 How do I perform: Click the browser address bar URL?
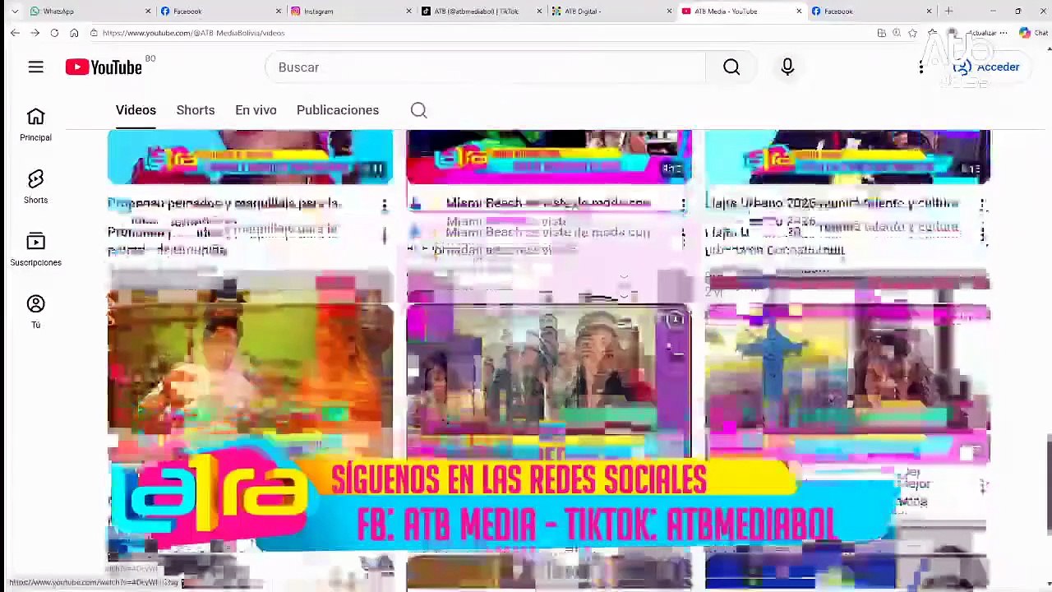pyautogui.click(x=194, y=33)
